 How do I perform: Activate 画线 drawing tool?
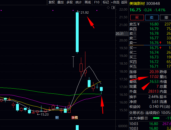(88, 2)
